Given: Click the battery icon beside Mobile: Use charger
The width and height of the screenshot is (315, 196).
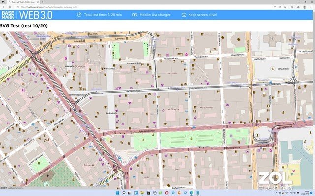Looking at the screenshot, I should (x=134, y=15).
